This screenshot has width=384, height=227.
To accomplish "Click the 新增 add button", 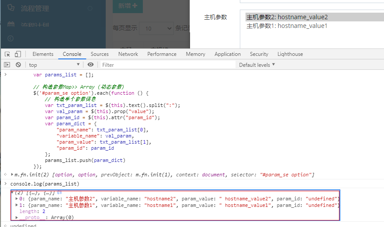I will [x=128, y=6].
